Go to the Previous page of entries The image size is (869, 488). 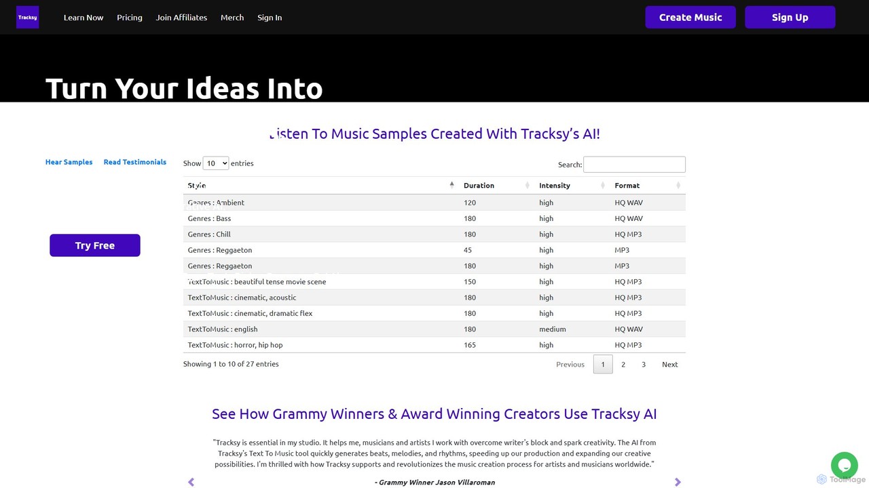[x=570, y=365]
